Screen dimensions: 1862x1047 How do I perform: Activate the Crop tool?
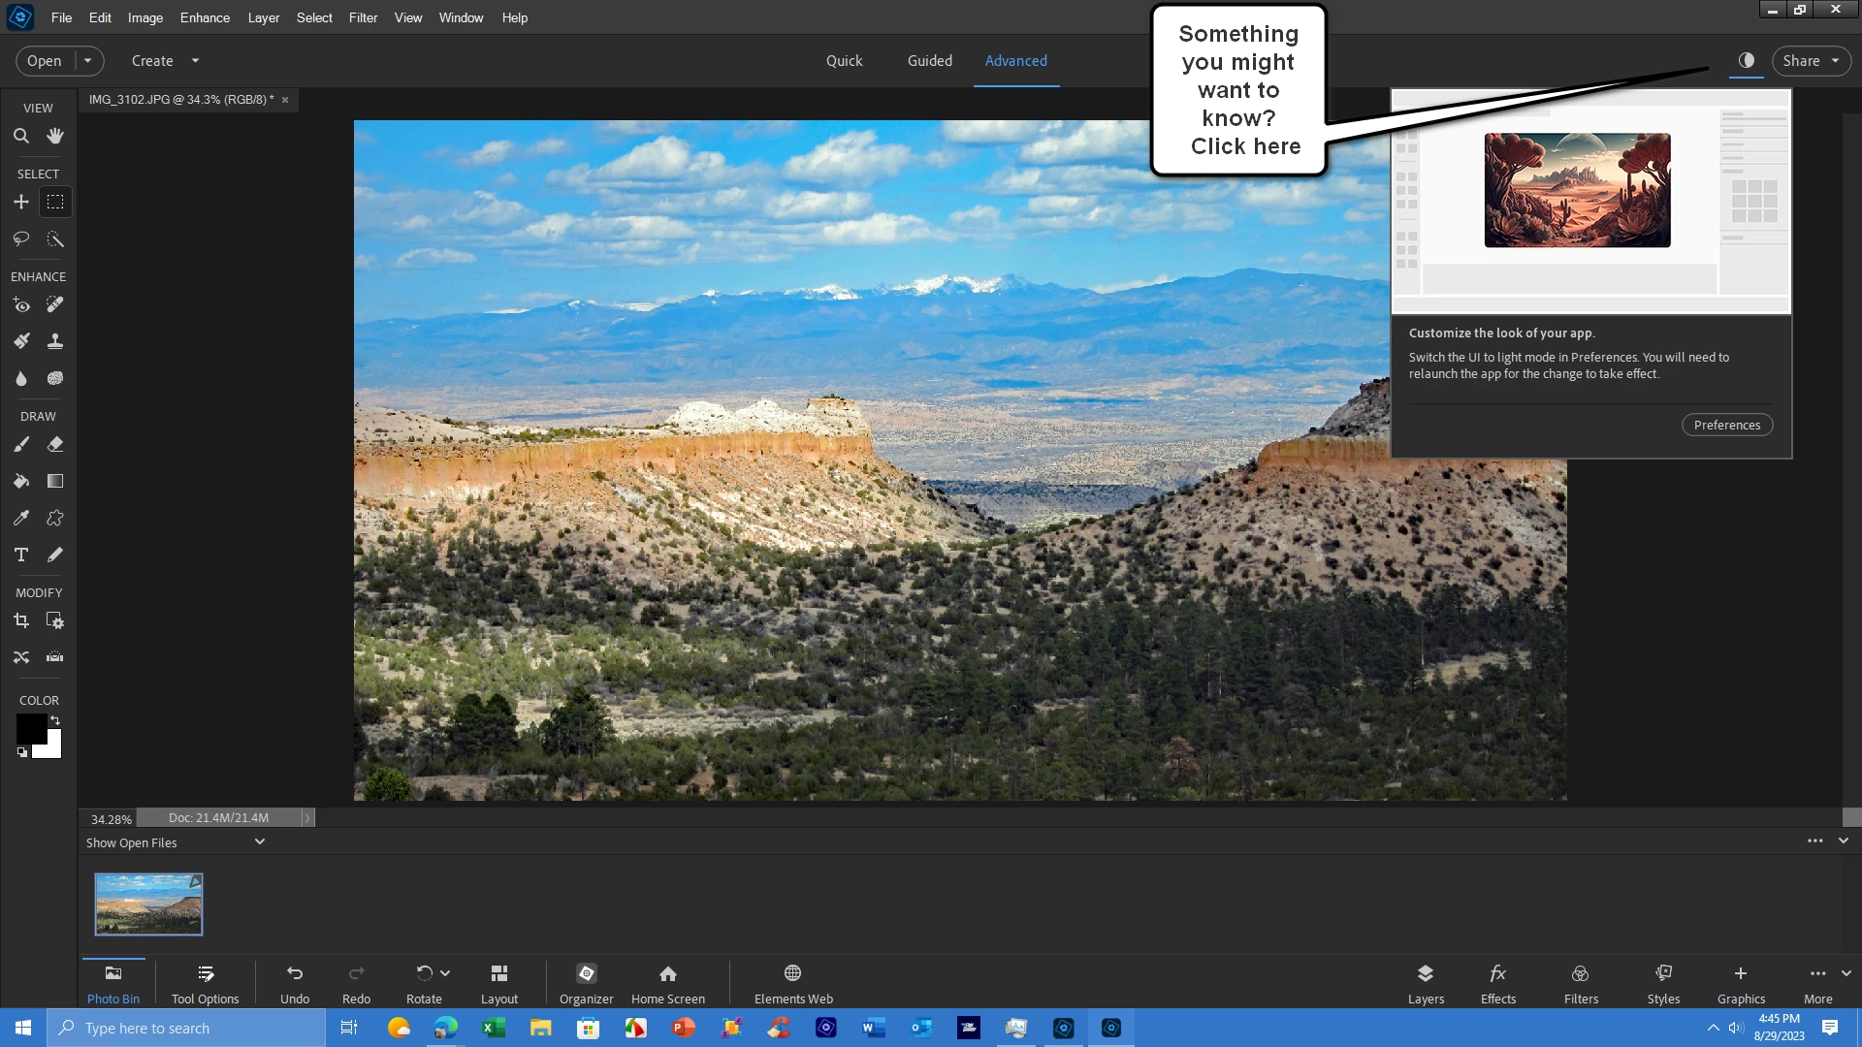click(20, 620)
